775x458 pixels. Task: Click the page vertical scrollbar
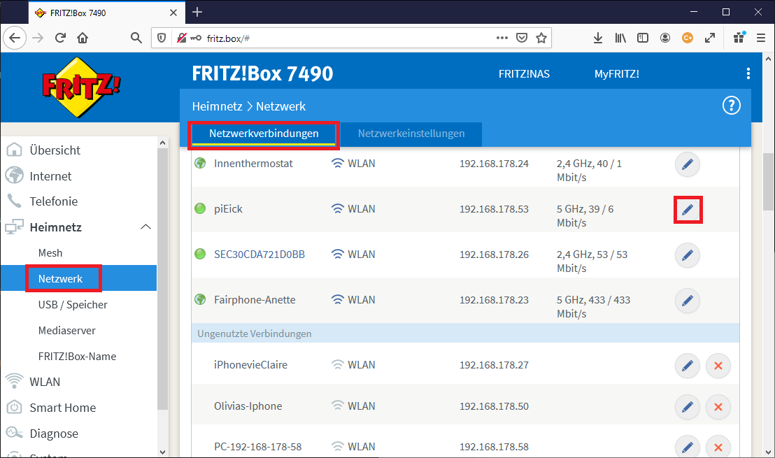[768, 182]
